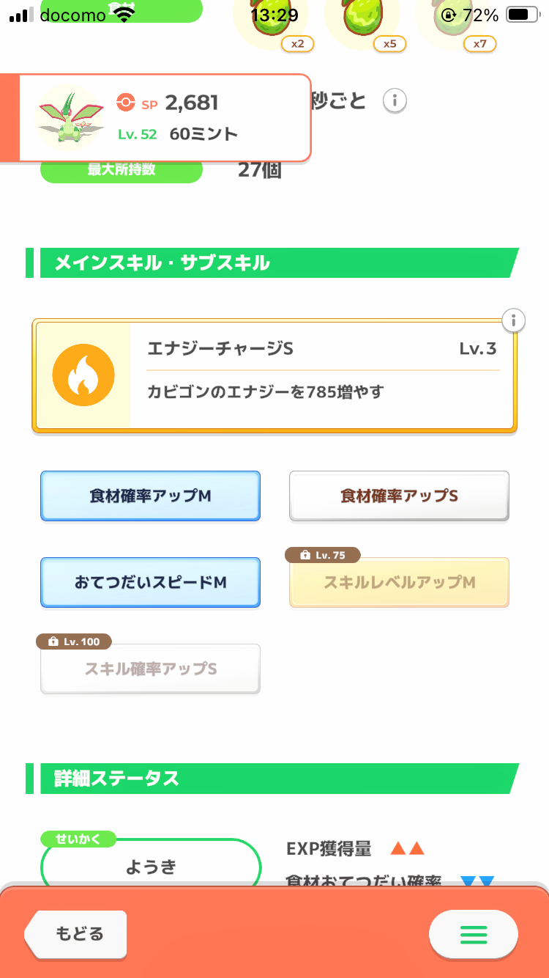Tap the エナジーチャージS skill name
549x978 pixels.
point(220,349)
